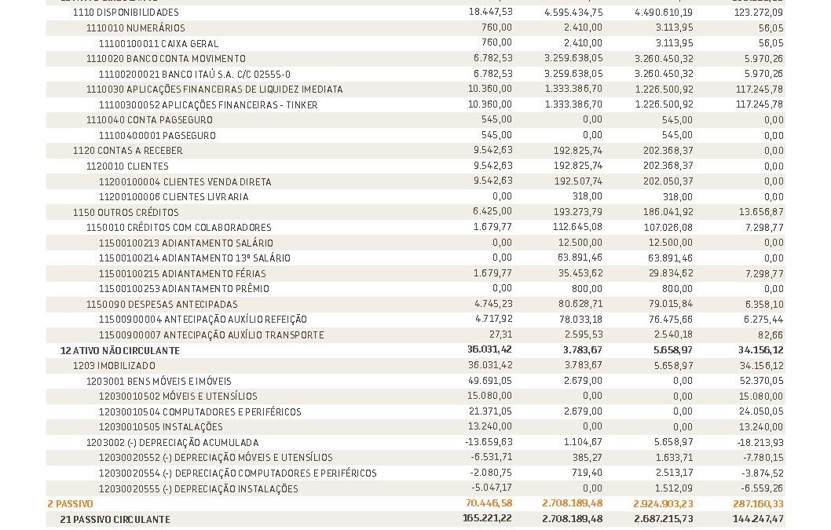Click the orange 2 PASSIVO heading
The width and height of the screenshot is (831, 530).
point(70,503)
